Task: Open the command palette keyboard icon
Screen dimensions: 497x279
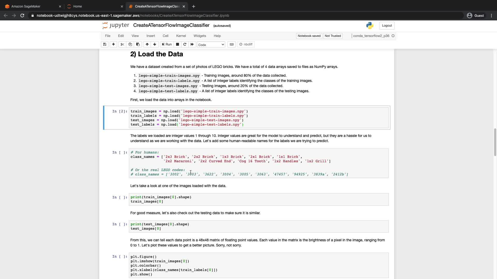Action: [x=232, y=44]
